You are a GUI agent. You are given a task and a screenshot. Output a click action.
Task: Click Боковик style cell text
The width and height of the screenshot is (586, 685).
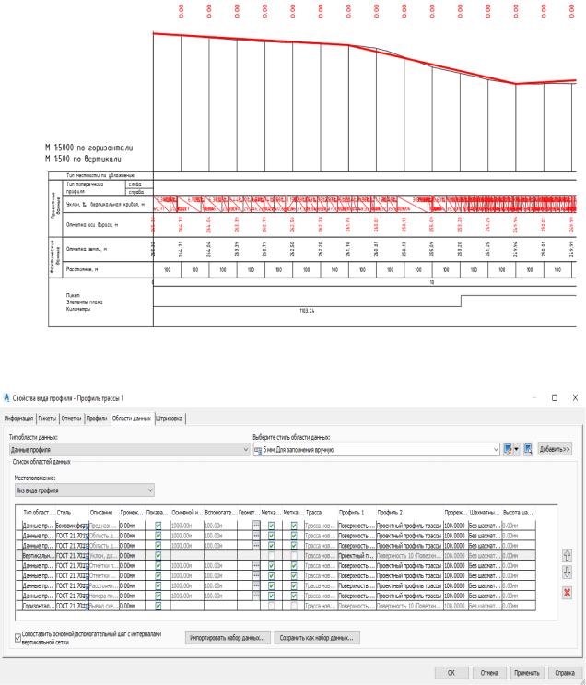(x=70, y=526)
